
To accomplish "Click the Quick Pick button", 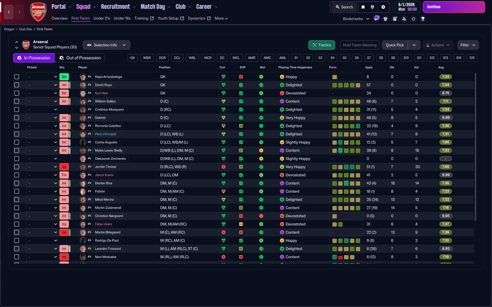I will [x=395, y=45].
